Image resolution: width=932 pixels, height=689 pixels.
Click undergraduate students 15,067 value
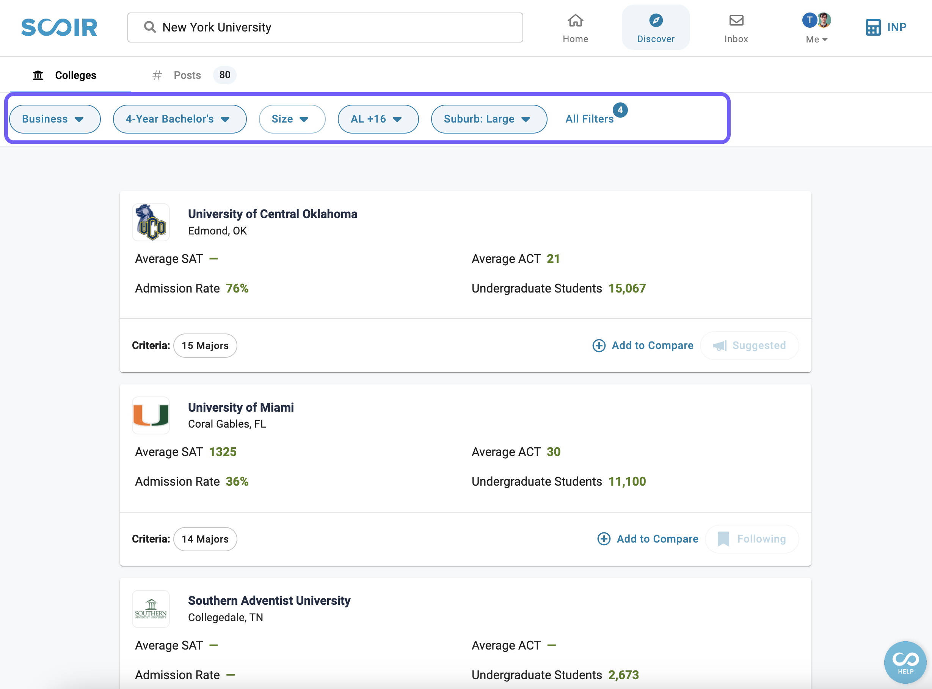[627, 288]
